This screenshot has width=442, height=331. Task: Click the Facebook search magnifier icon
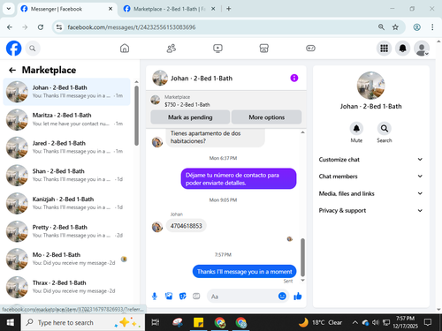pos(33,49)
